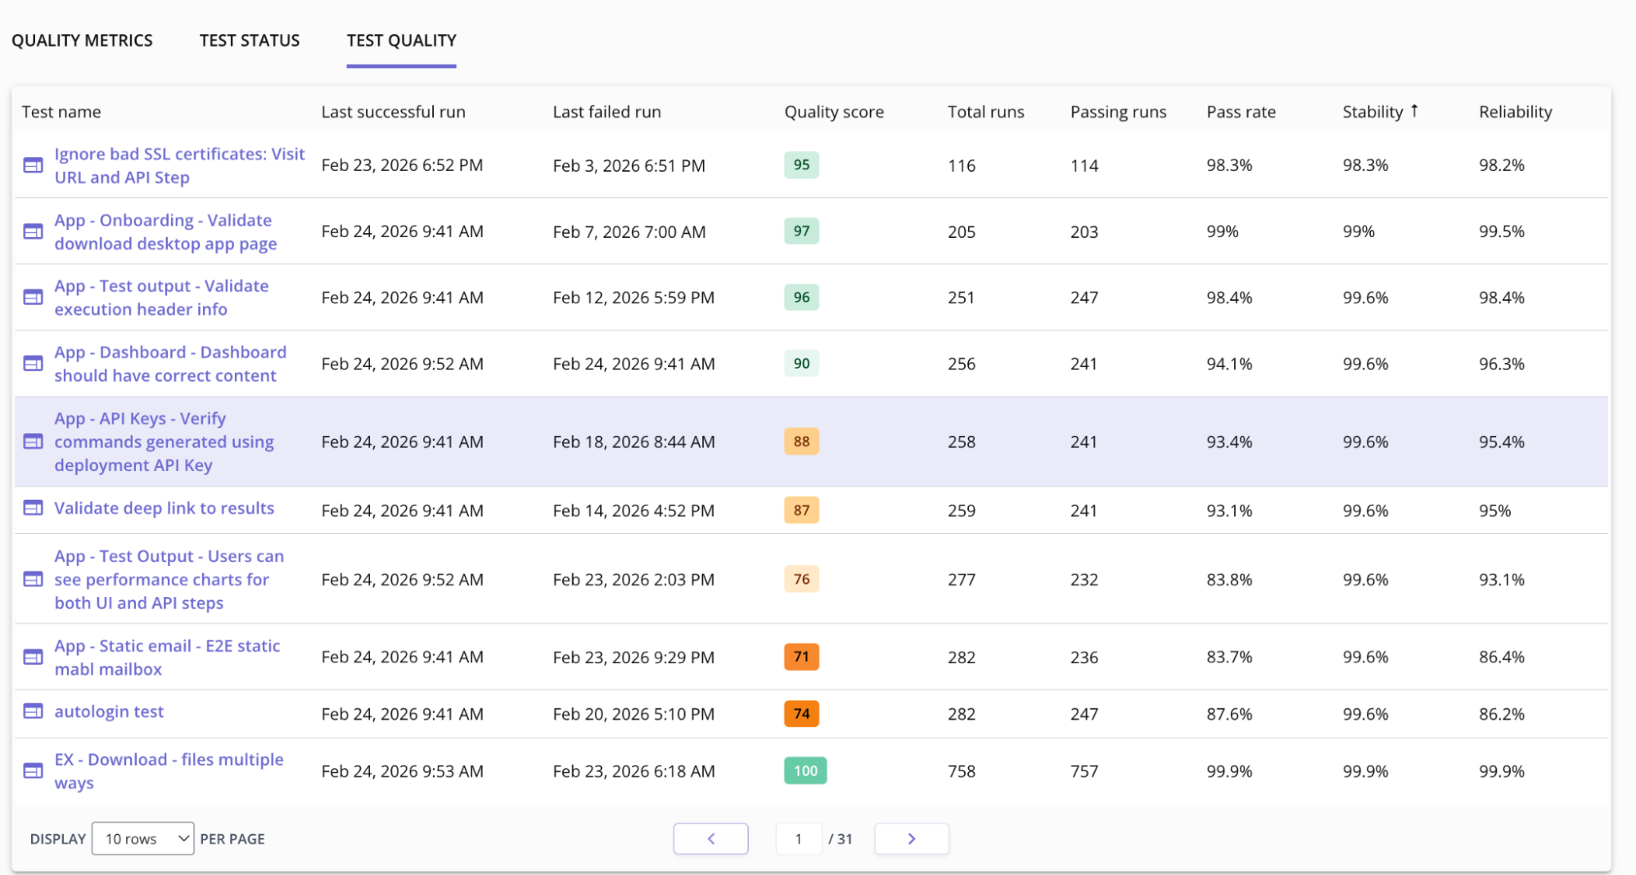Switch to the Test Status tab
The image size is (1636, 875).
coord(250,41)
